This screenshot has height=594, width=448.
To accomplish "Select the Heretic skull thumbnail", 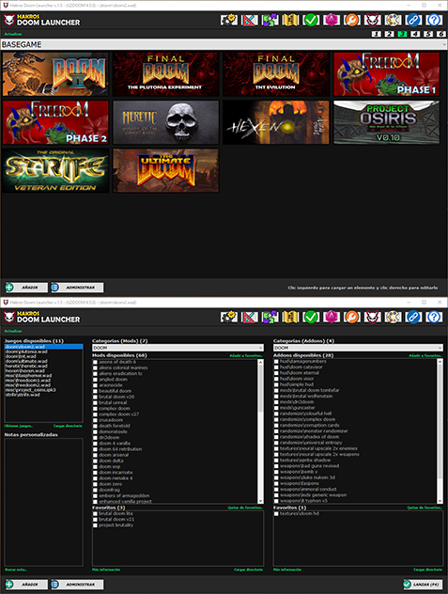I will (166, 122).
